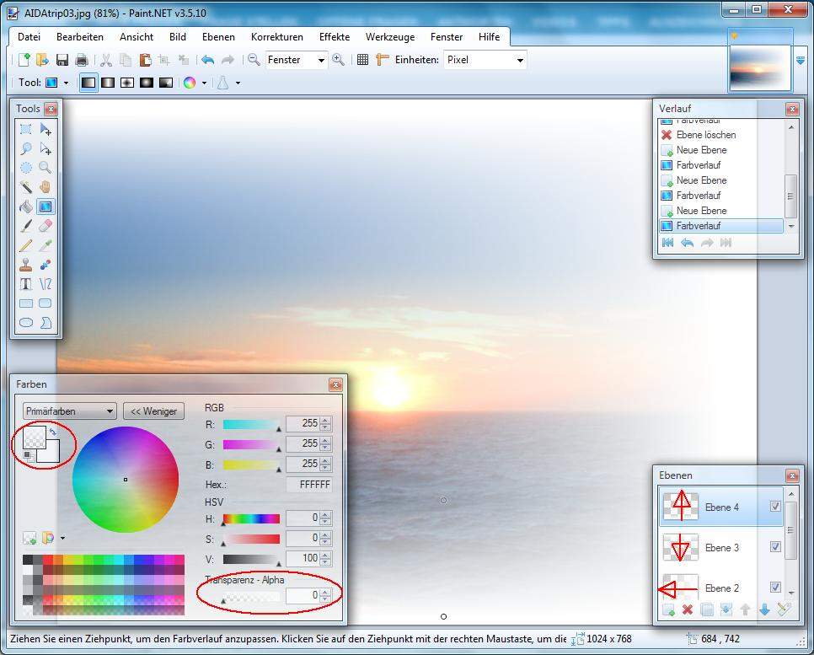Pick the Magic Wand tool
This screenshot has width=814, height=655.
(26, 187)
